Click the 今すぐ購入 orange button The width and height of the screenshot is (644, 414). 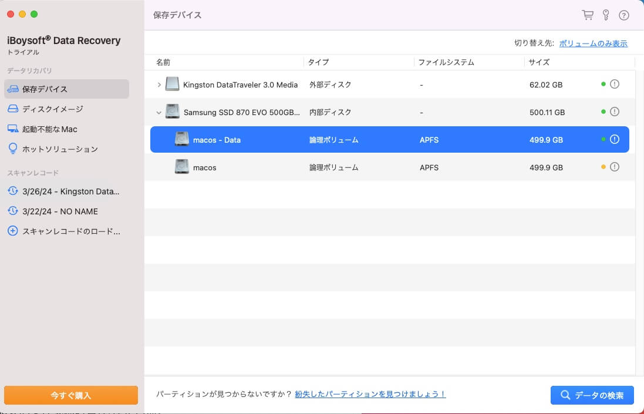pyautogui.click(x=70, y=395)
